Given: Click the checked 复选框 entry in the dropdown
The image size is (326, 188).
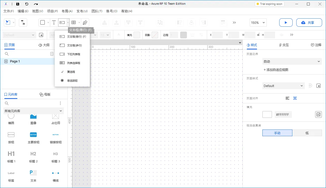Looking at the screenshot, I should [71, 72].
